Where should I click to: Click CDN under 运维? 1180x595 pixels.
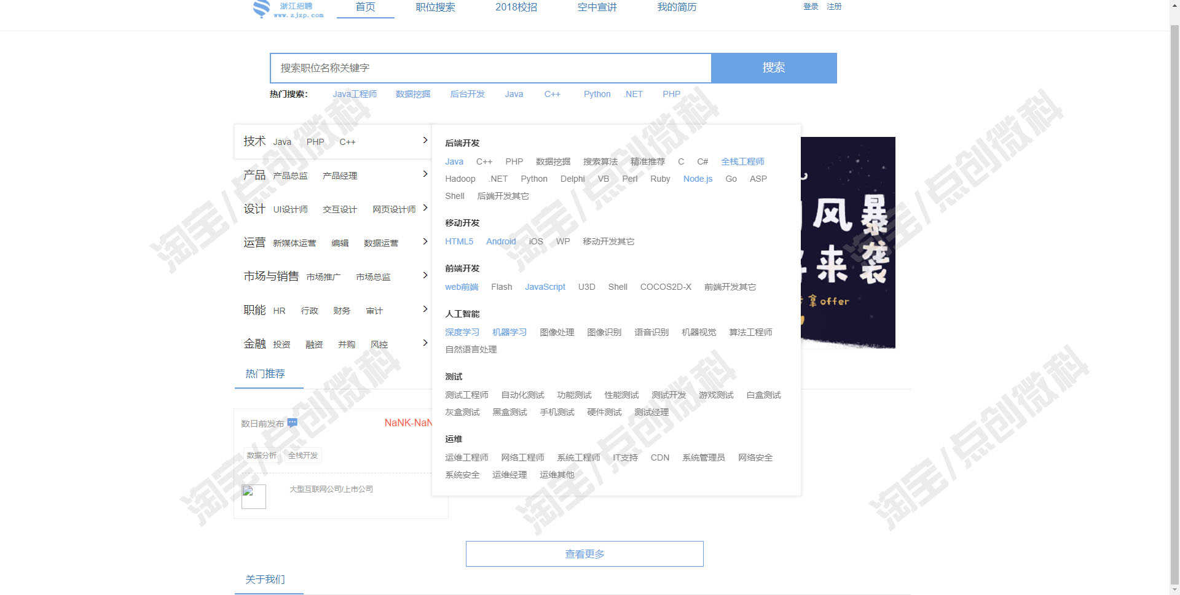point(660,457)
